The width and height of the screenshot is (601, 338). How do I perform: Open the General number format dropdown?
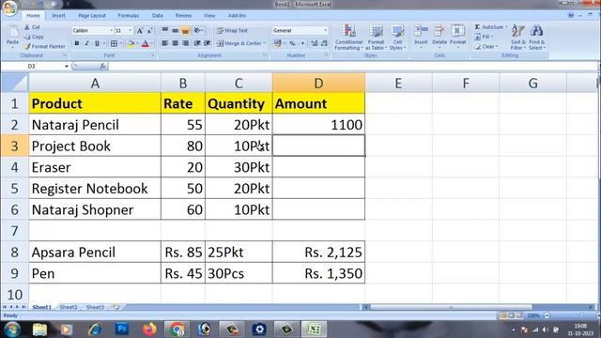326,31
